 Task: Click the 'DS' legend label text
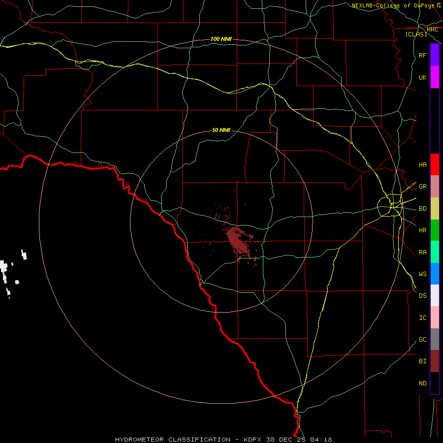point(422,296)
